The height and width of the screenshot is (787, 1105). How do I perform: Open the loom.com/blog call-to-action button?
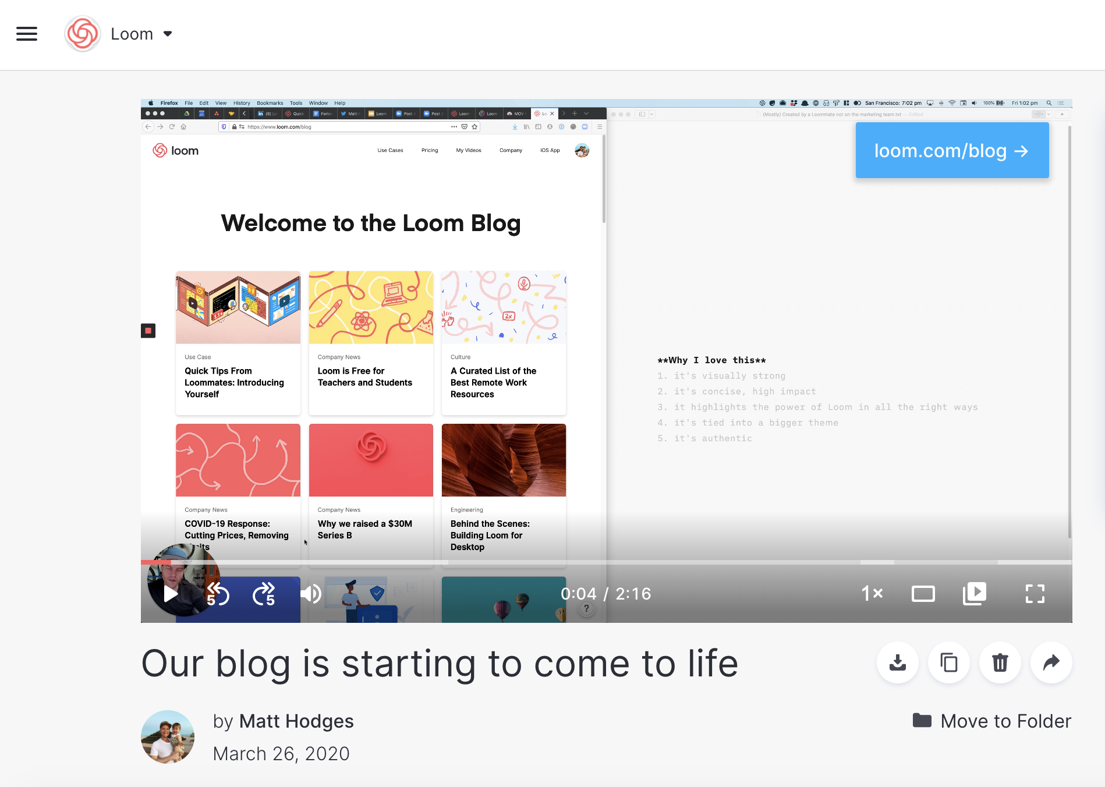(952, 151)
